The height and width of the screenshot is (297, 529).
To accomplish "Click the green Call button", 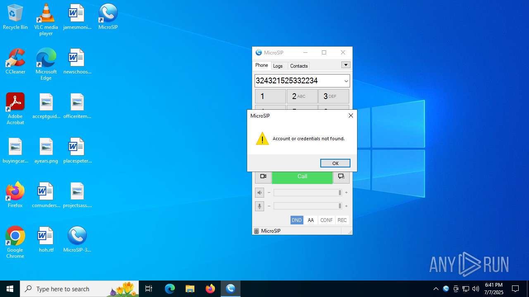I will click(302, 177).
